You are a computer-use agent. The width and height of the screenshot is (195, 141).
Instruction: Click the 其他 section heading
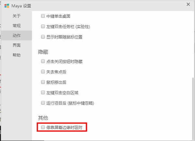(x=43, y=118)
